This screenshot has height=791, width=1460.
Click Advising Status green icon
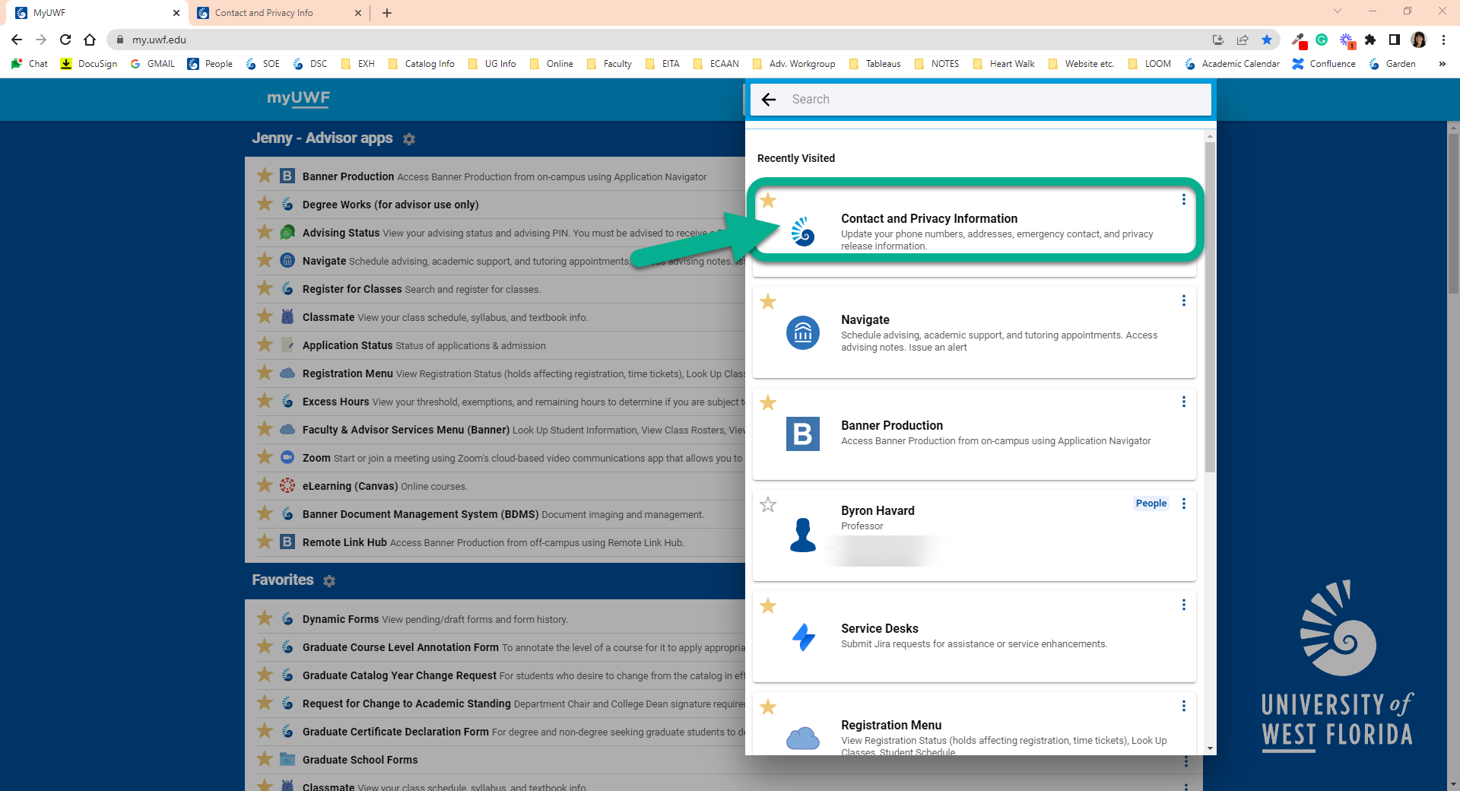[x=287, y=232]
